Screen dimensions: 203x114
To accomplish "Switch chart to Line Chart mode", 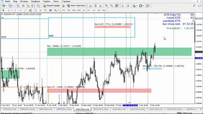I will 101,6.
